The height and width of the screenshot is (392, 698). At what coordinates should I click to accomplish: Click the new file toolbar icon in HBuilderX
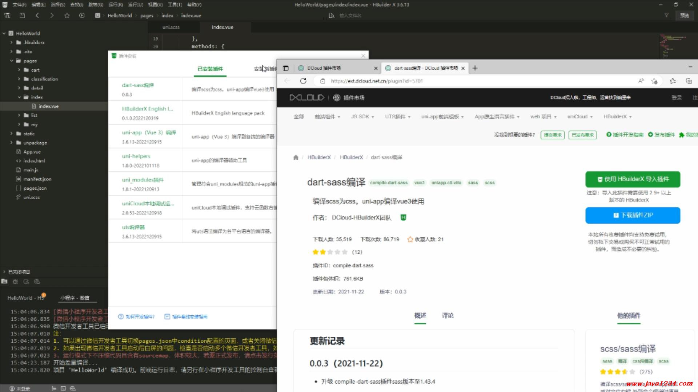pos(7,15)
